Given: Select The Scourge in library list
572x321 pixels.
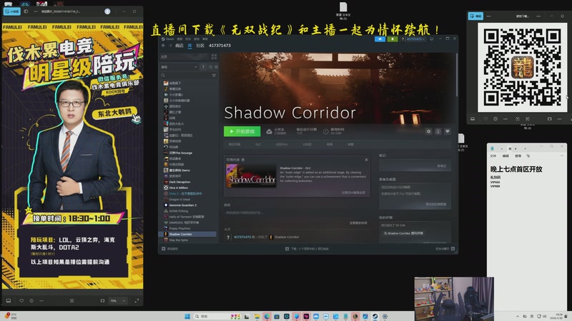Looking at the screenshot, I should [180, 153].
